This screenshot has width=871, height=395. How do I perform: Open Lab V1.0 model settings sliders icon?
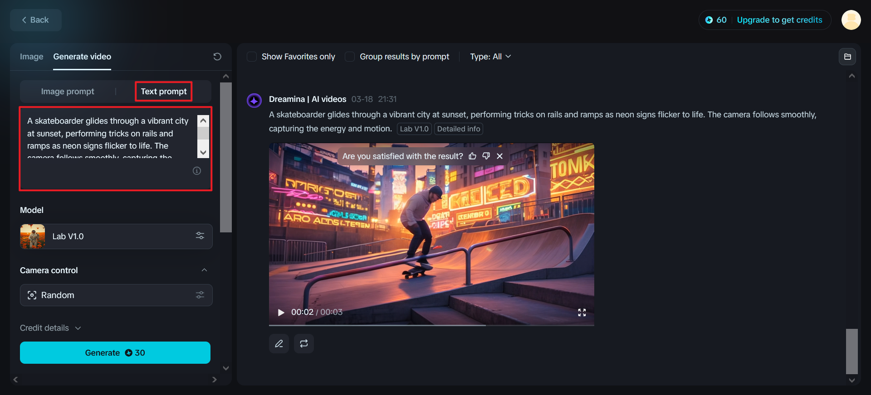[200, 236]
